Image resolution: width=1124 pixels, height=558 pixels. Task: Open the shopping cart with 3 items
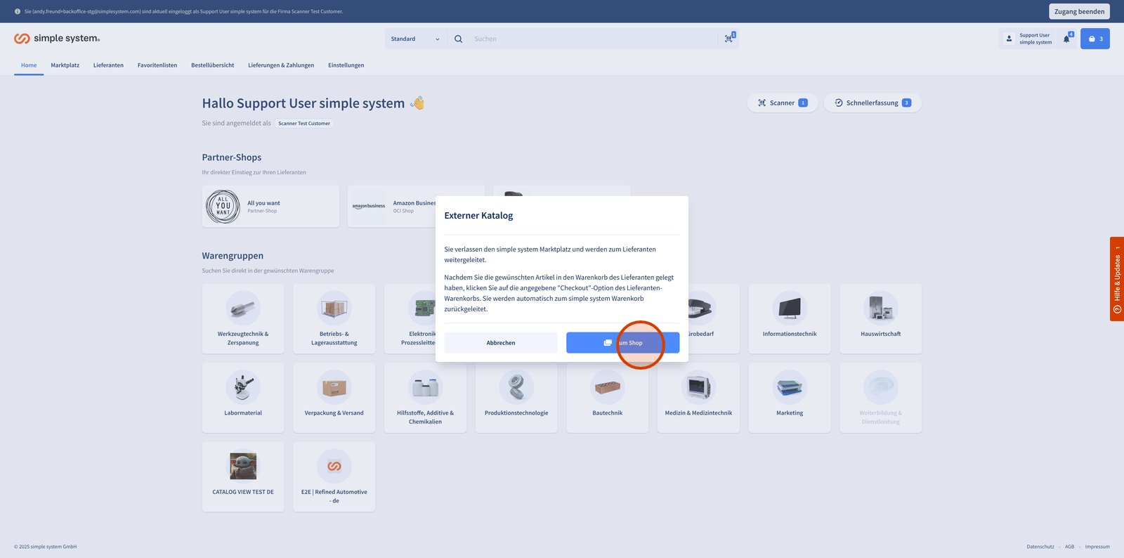(x=1095, y=39)
